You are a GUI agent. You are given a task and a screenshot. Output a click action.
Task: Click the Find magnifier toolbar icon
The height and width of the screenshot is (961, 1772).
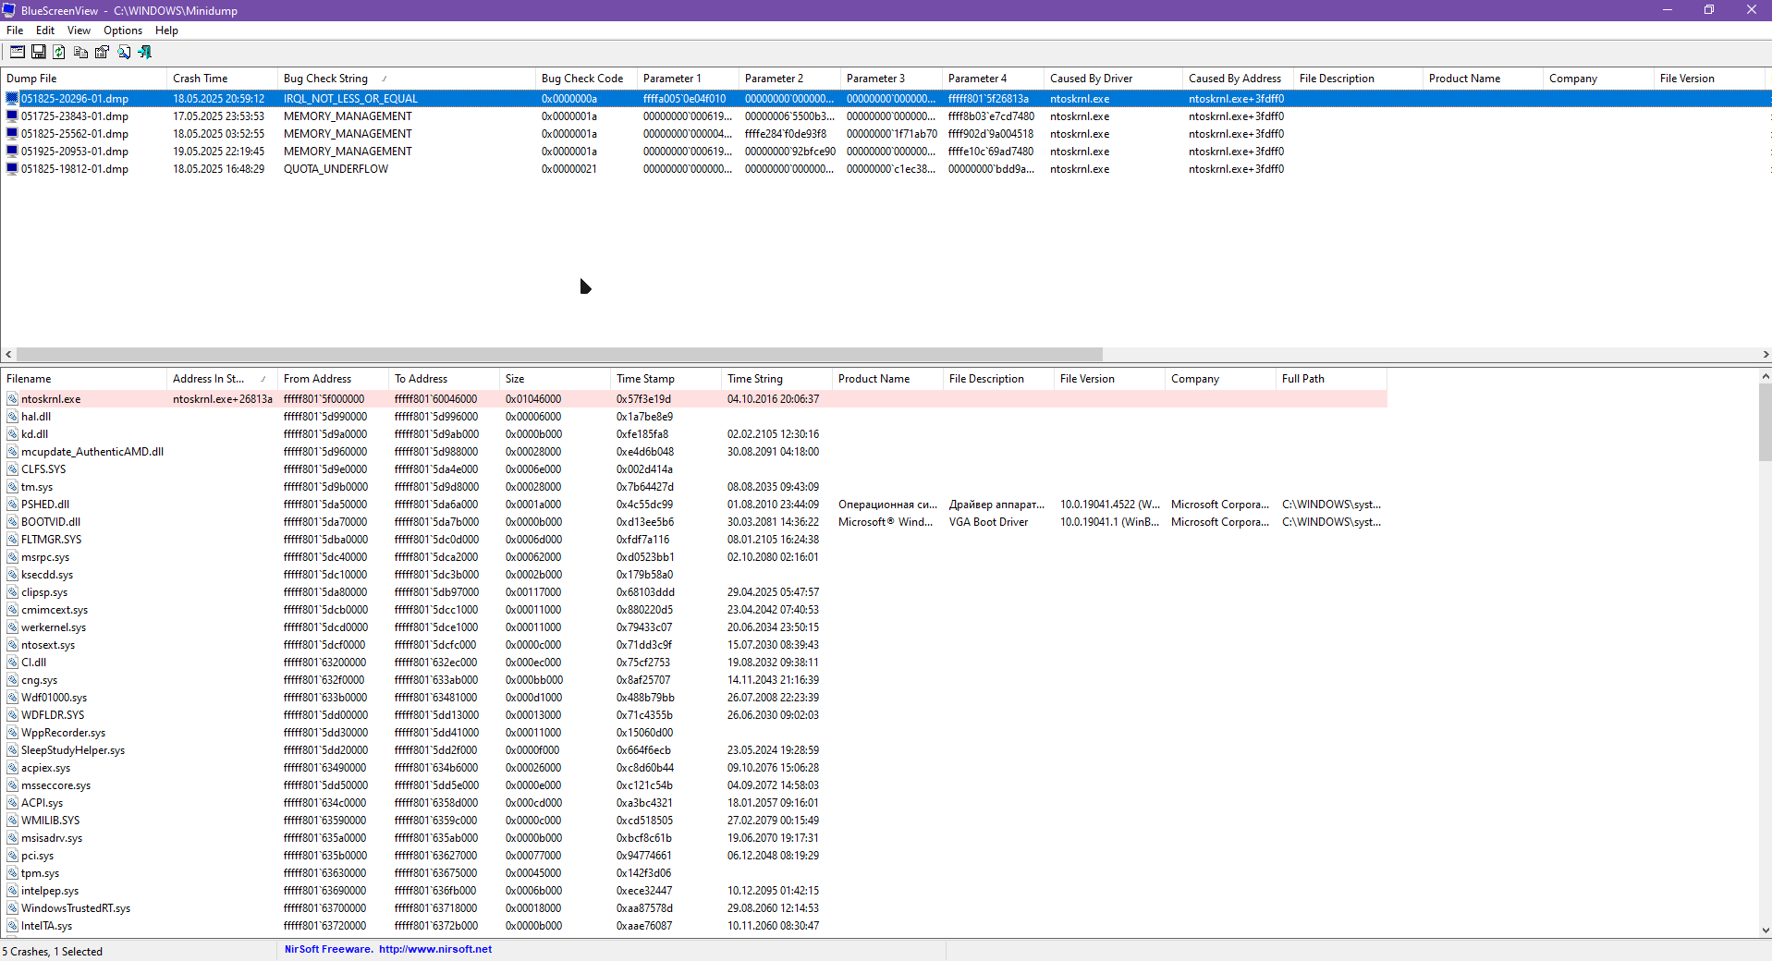(x=124, y=52)
